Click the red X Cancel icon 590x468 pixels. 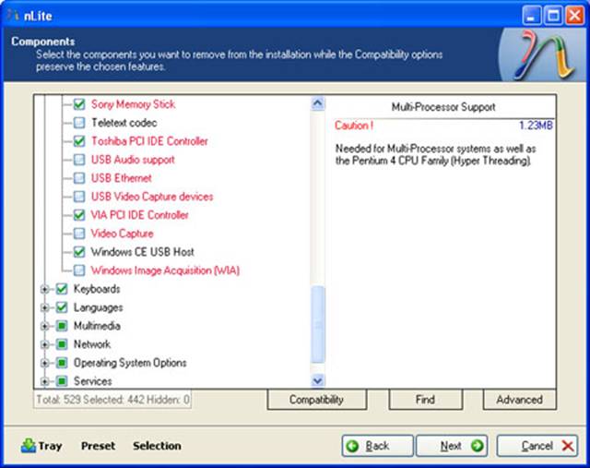click(569, 446)
